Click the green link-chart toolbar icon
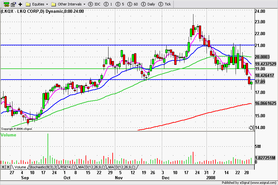The height and width of the screenshot is (185, 278). [6, 4]
